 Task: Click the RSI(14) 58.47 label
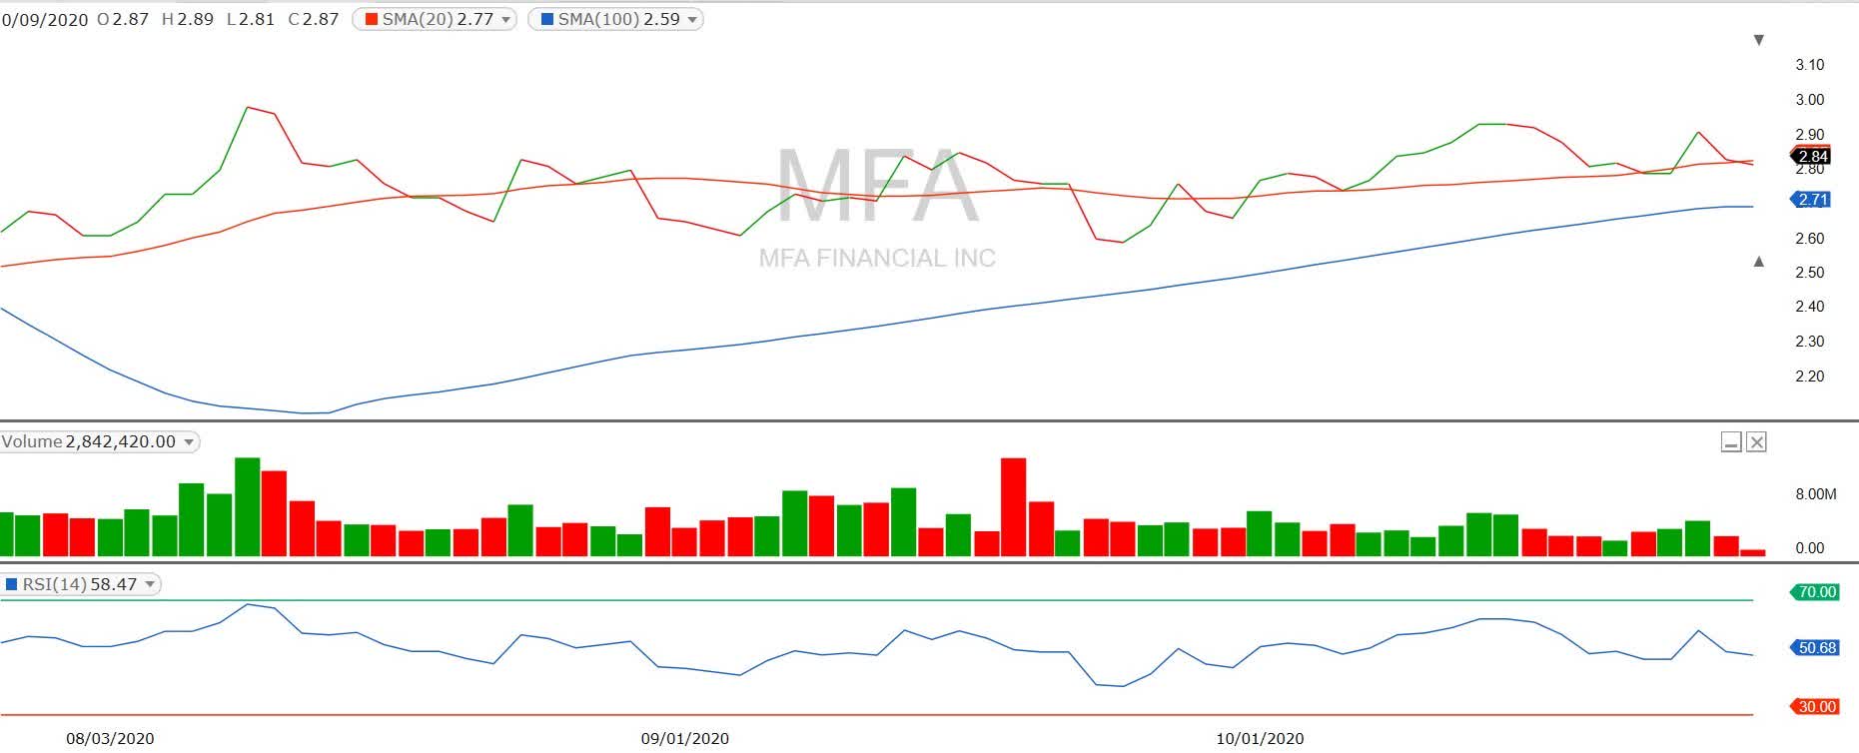coord(80,584)
